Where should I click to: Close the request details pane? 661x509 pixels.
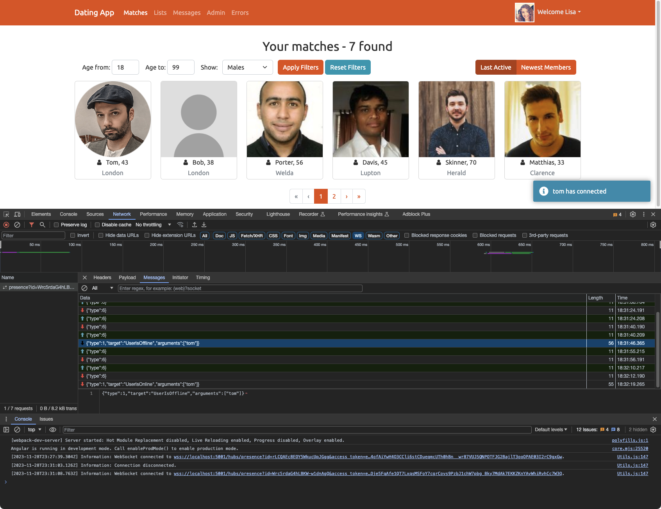(x=85, y=278)
